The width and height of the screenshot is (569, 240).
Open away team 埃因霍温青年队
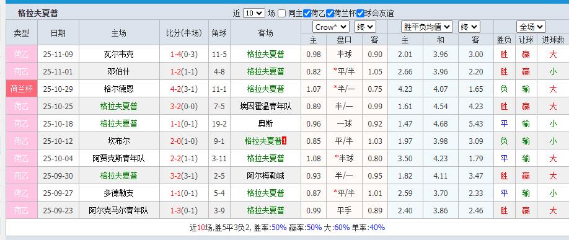pyautogui.click(x=266, y=107)
